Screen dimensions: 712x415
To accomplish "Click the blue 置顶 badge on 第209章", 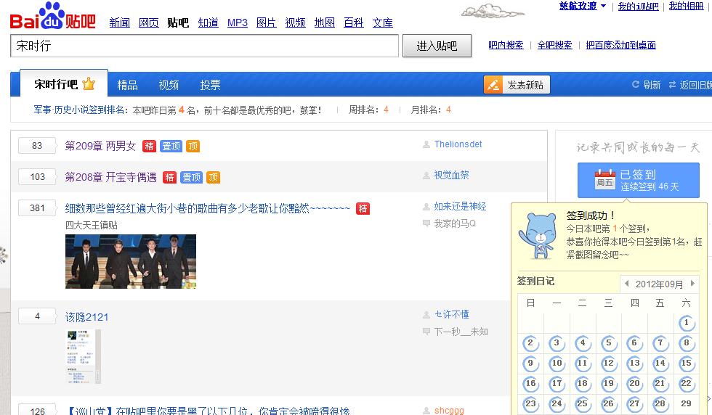I will [x=171, y=146].
